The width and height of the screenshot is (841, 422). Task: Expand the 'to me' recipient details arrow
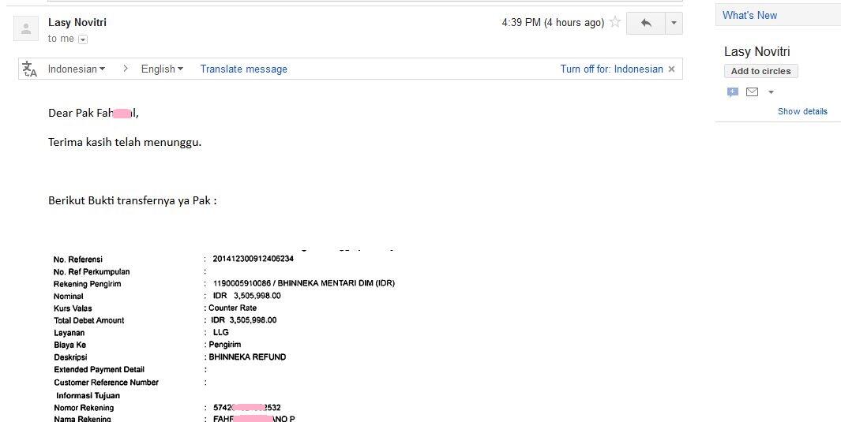(83, 39)
